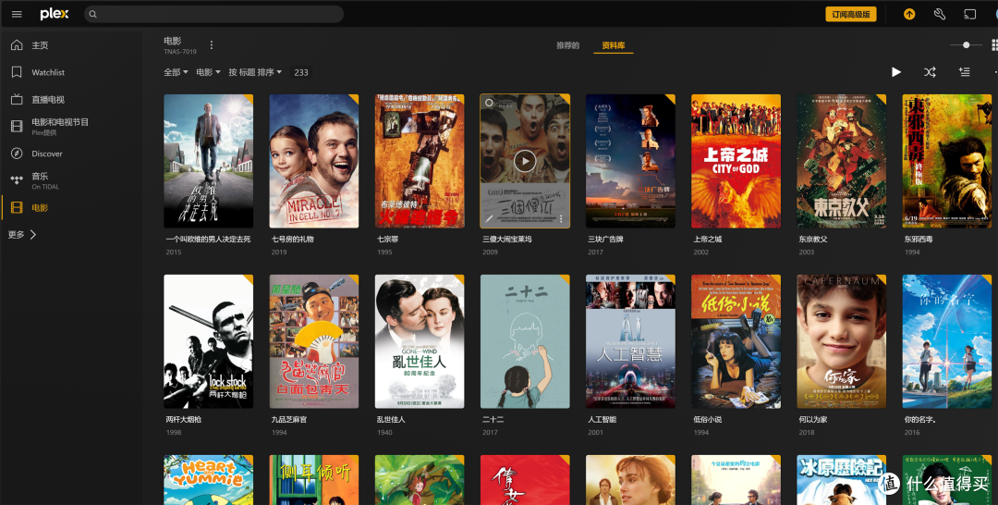This screenshot has height=505, width=998.
Task: Open the 电影 library three-dot menu
Action: tap(212, 45)
